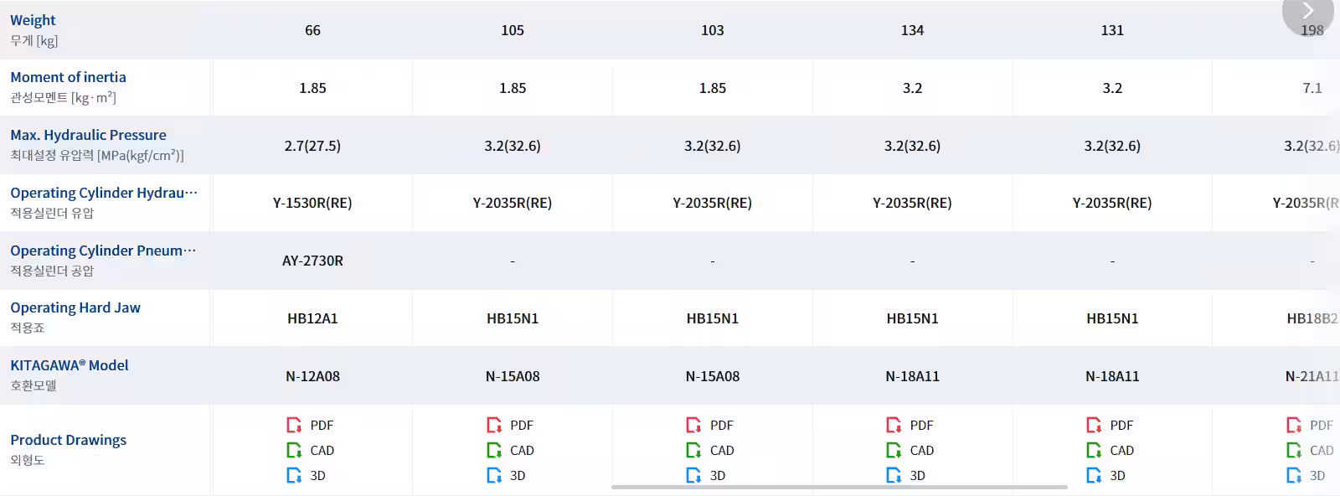Screen dimensions: 1340x496
Task: Open 3D model in the 131 kg column
Action: pos(1106,475)
